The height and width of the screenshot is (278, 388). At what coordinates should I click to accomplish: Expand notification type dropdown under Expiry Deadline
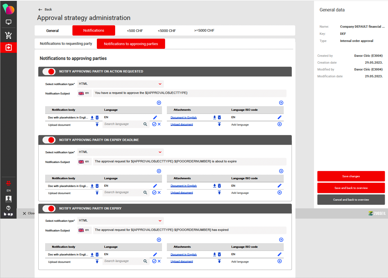(120, 152)
